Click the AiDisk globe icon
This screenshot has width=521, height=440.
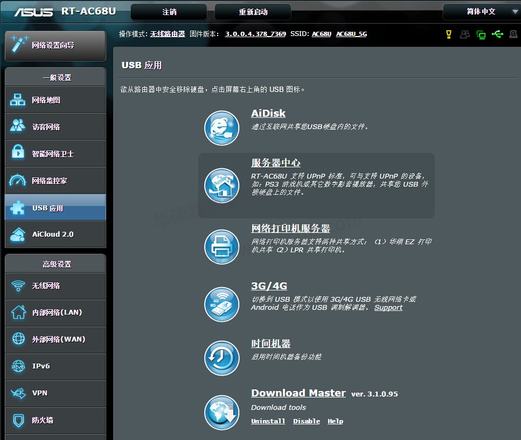pos(221,128)
